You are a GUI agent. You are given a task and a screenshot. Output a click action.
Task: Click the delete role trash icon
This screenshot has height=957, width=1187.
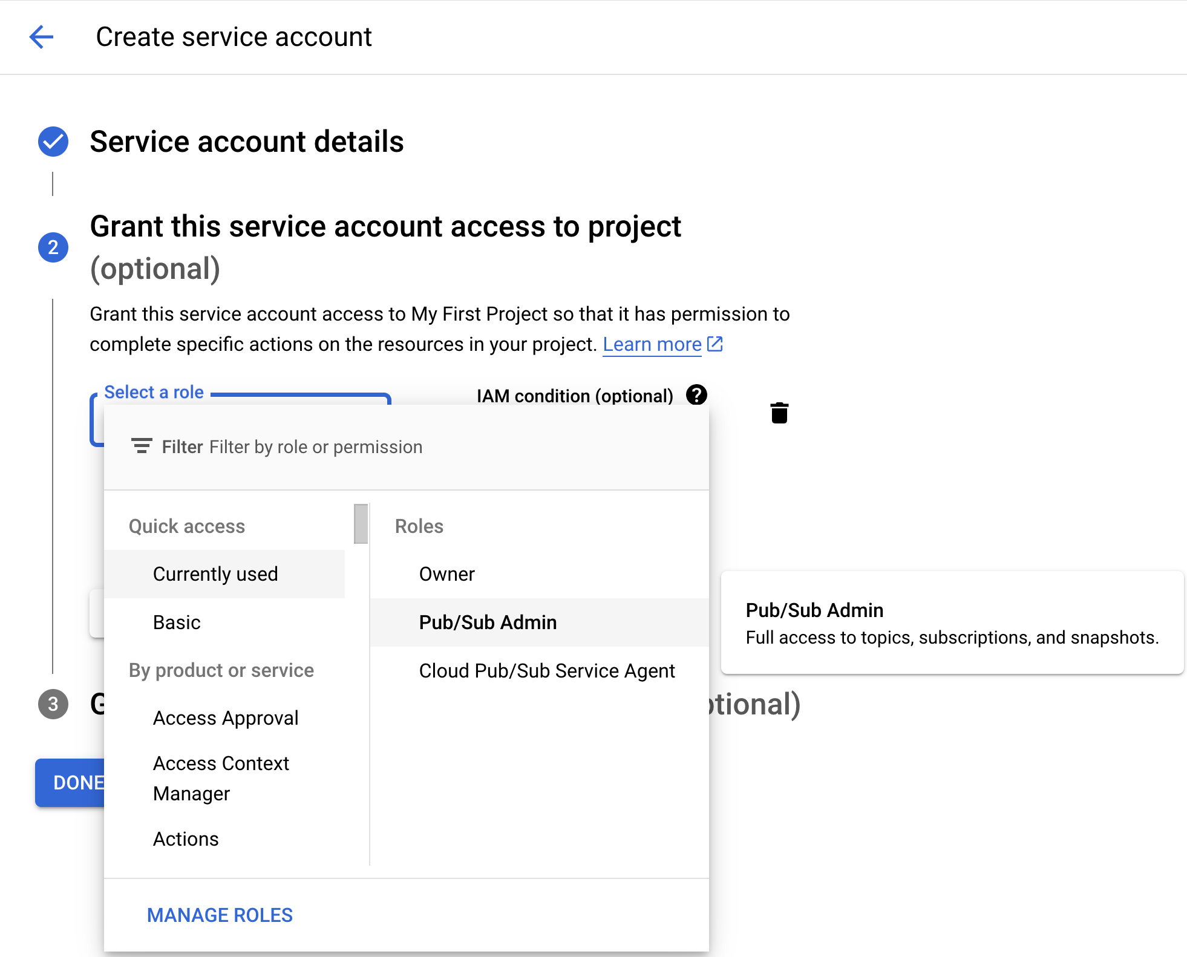pyautogui.click(x=779, y=413)
